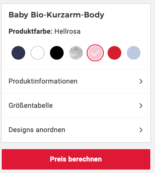Click the grey background below Preis berechnen
The height and width of the screenshot is (173, 155).
(76, 171)
